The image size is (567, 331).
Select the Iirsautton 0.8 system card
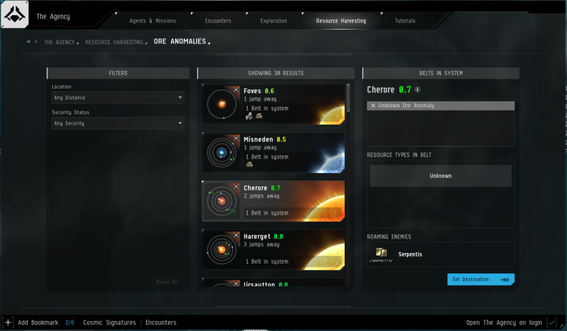pyautogui.click(x=273, y=282)
